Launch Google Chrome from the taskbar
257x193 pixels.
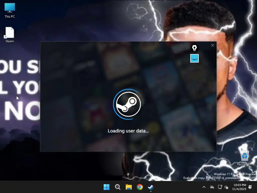140,187
